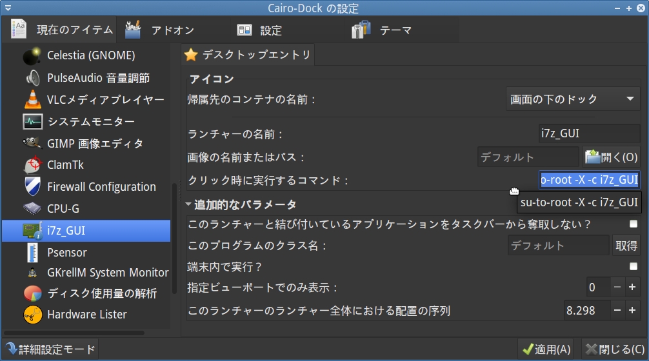Click the Psensor thermometer icon

[32, 253]
